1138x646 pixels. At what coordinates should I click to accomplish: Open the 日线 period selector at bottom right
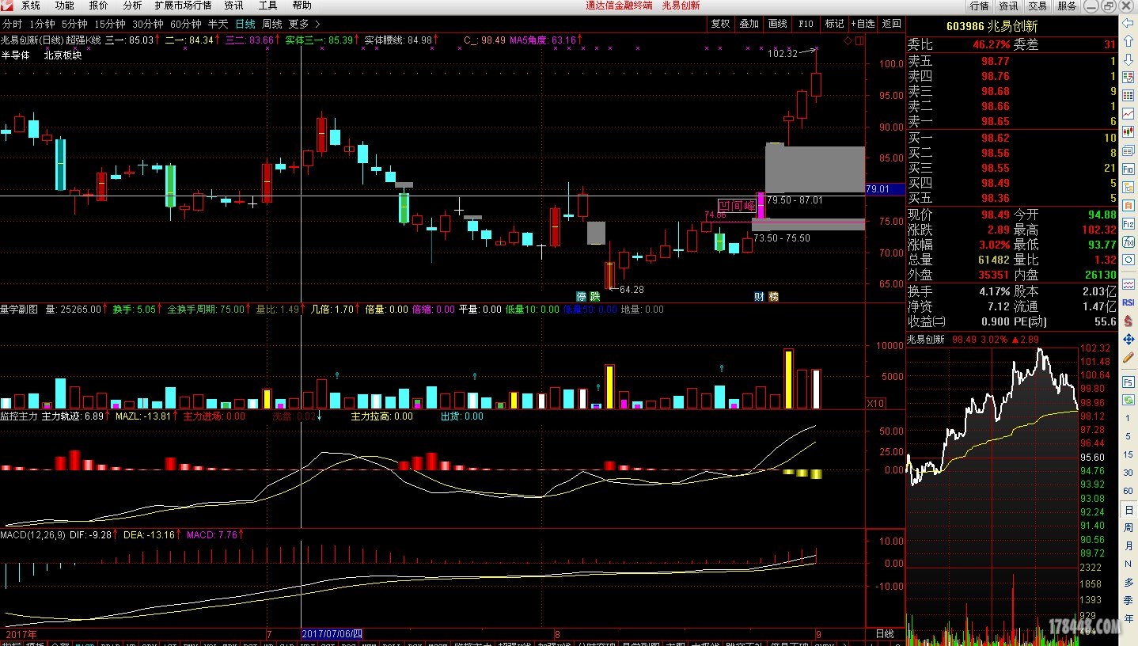(x=885, y=634)
